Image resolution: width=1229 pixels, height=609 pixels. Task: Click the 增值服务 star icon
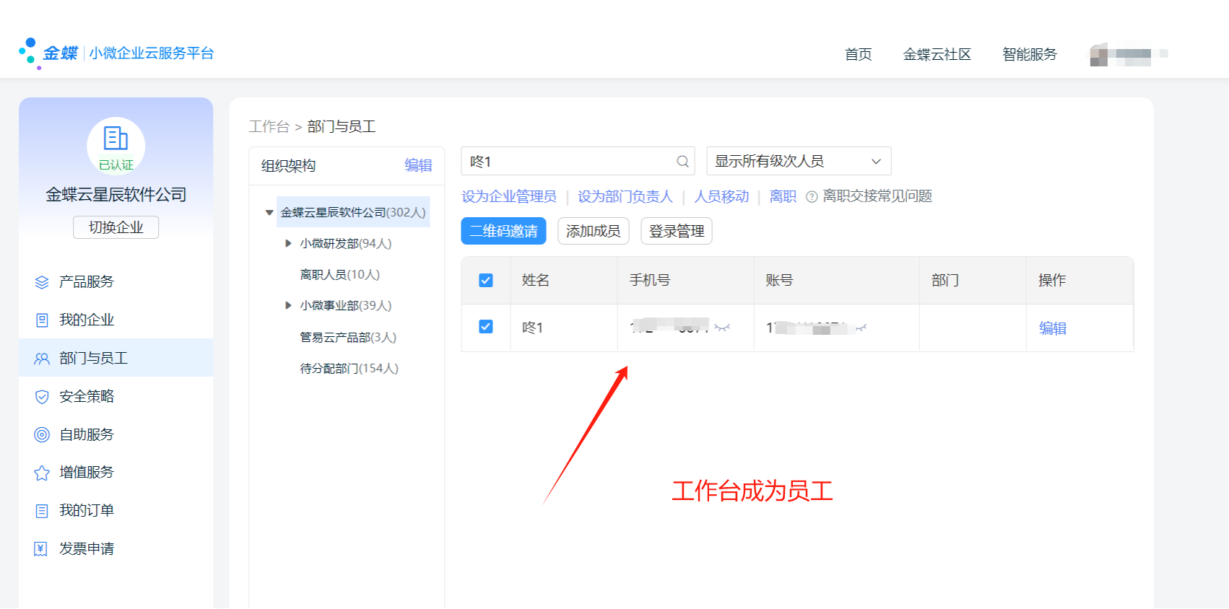pyautogui.click(x=42, y=473)
